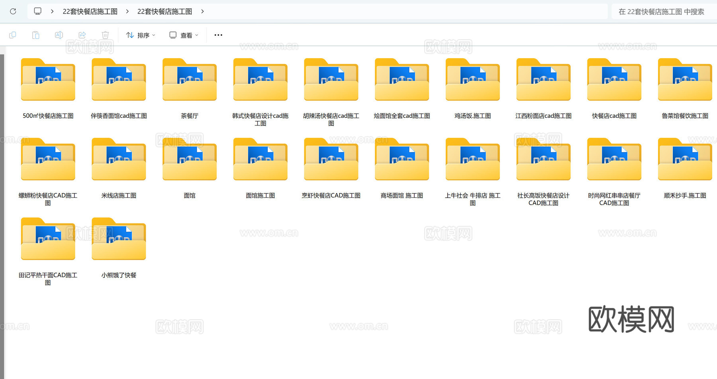The image size is (717, 379).
Task: Click the 顺禾抄手.施工图 name label
Action: point(685,195)
